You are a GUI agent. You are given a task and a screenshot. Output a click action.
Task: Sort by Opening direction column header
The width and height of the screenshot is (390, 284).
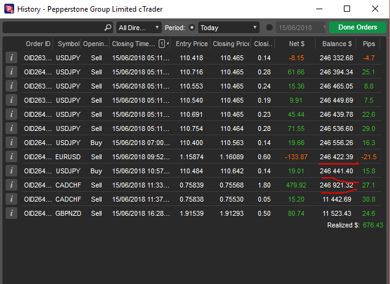pyautogui.click(x=95, y=44)
